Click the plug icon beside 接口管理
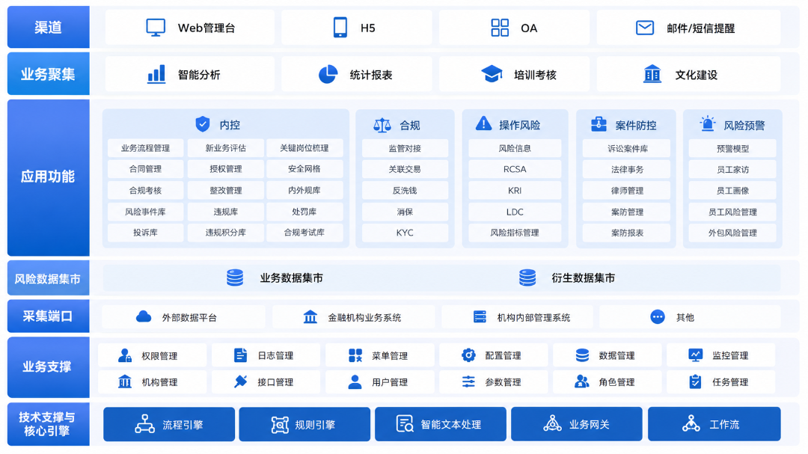Screen dimensions: 808x454 (240, 381)
